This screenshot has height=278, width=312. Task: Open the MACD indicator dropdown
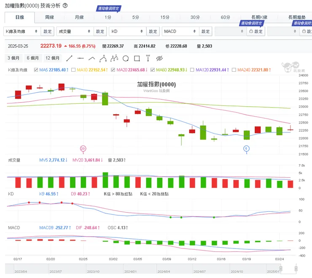(x=180, y=31)
